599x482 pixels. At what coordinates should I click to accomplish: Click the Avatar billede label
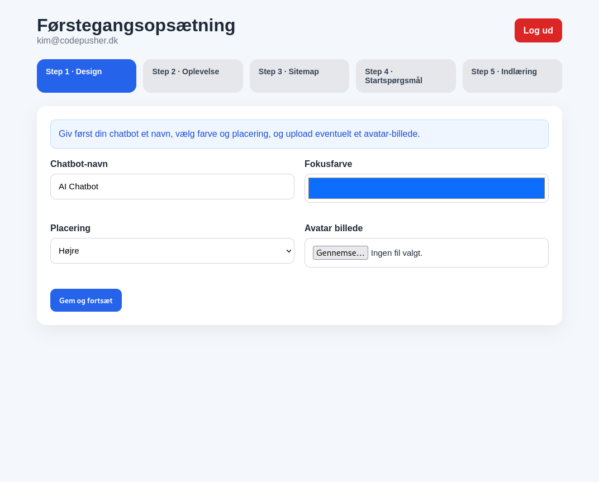click(334, 228)
